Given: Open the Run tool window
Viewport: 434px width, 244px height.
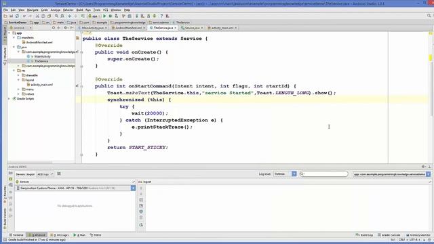Looking at the screenshot, I should pos(80,235).
